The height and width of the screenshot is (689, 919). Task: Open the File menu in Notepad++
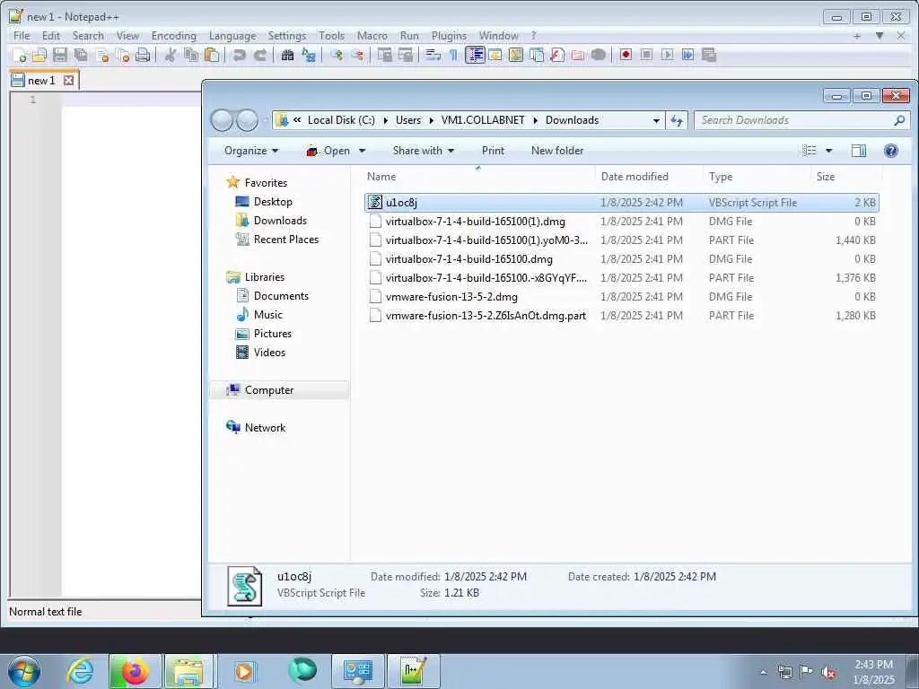coord(22,36)
